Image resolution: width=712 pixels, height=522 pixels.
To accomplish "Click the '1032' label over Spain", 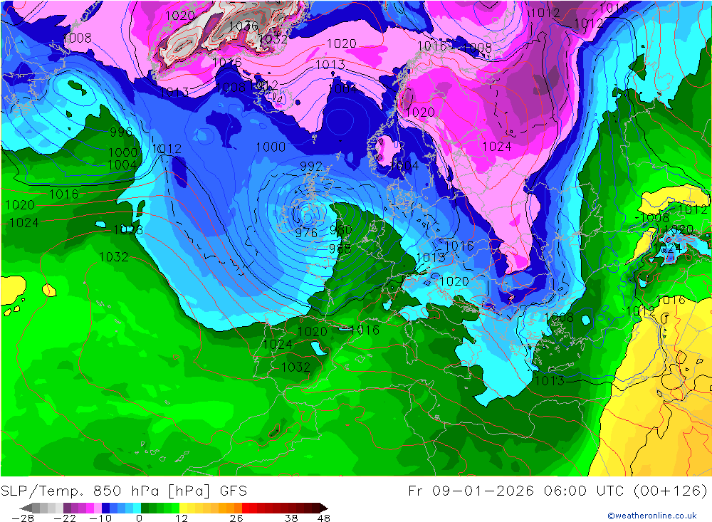I will [x=295, y=367].
